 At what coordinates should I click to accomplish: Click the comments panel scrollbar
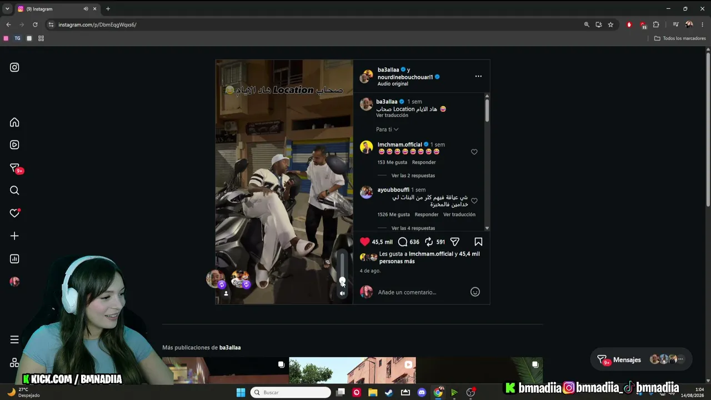(487, 111)
